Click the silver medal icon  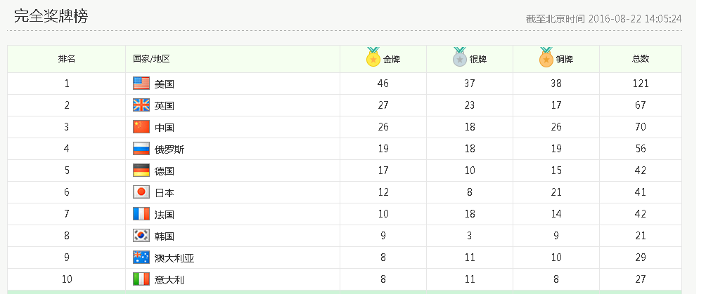pos(459,58)
